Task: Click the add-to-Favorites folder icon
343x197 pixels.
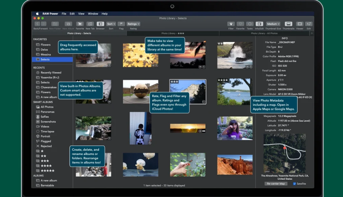Action: pyautogui.click(x=80, y=24)
